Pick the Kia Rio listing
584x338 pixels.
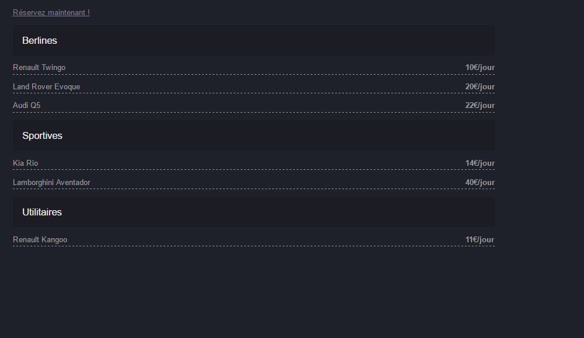(25, 163)
